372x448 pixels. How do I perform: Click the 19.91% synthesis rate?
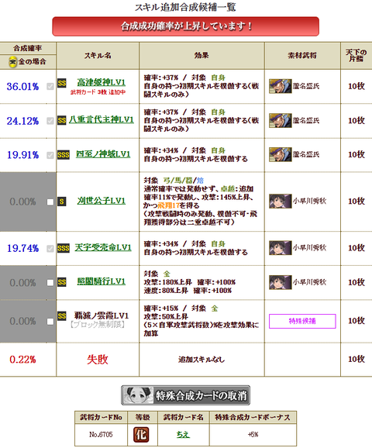[x=22, y=155]
